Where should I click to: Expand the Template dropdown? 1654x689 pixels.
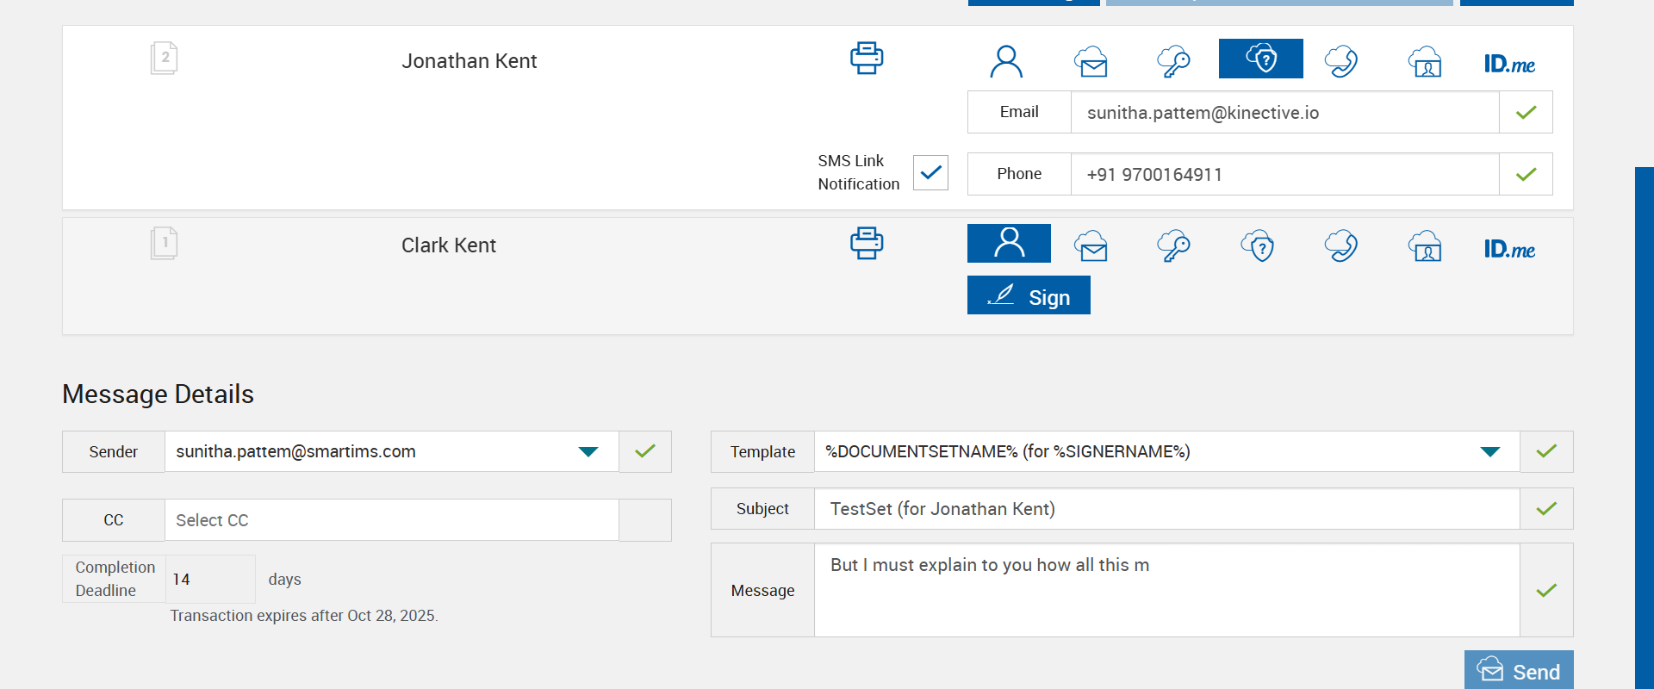click(1489, 452)
